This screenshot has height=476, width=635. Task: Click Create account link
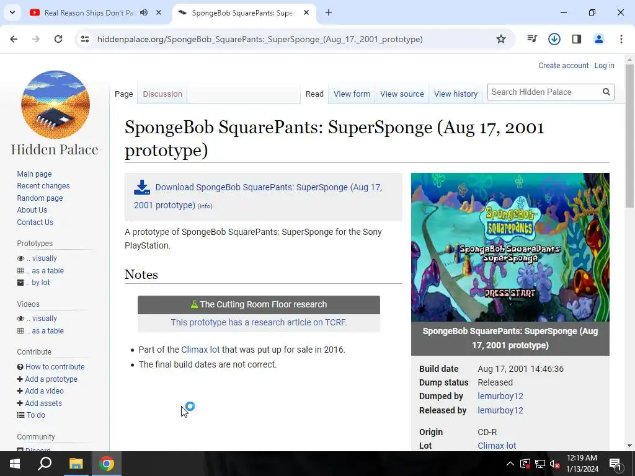563,66
